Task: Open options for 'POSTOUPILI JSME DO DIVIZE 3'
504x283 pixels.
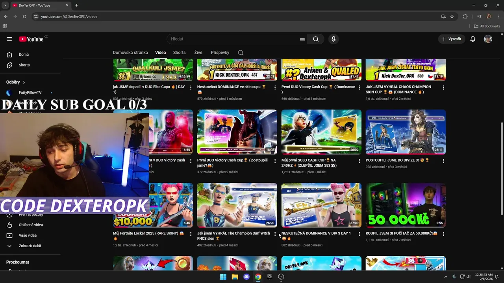Action: click(443, 161)
